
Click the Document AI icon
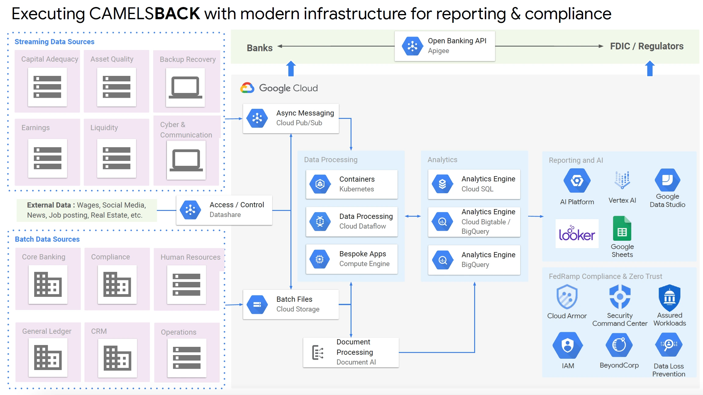pos(318,352)
